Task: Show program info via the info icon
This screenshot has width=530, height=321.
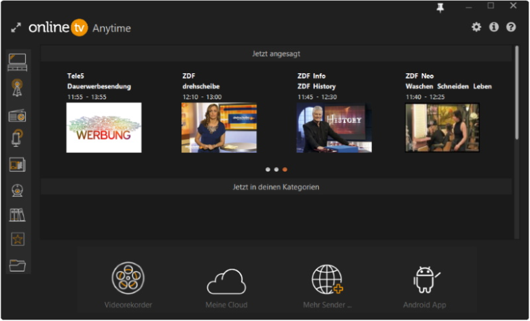Action: (x=494, y=27)
